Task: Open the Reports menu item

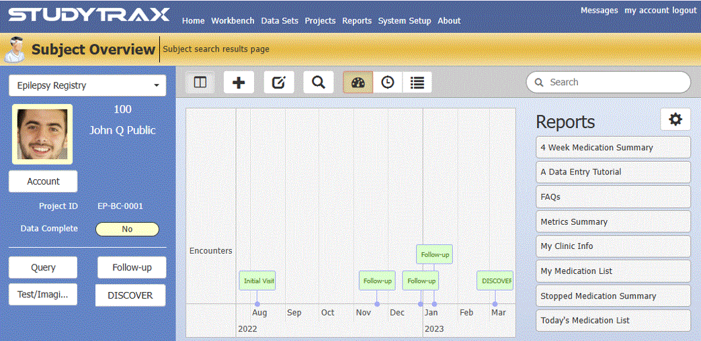Action: 357,21
